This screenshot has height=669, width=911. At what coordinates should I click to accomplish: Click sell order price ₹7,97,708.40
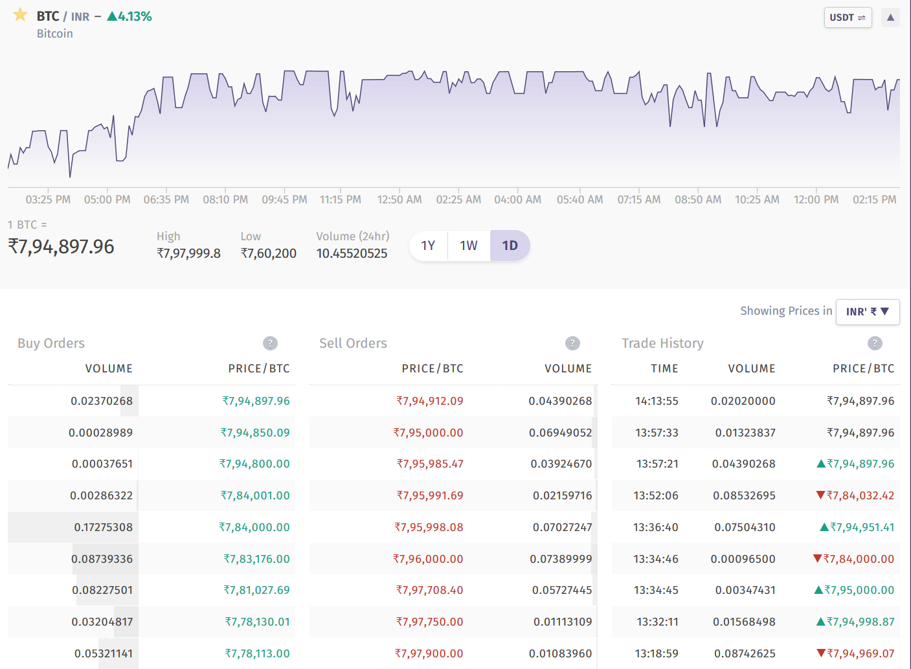point(430,590)
